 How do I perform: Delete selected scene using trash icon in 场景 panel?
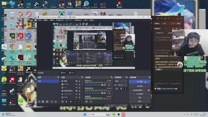pos(43,102)
